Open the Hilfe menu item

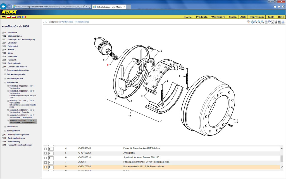point(281,17)
